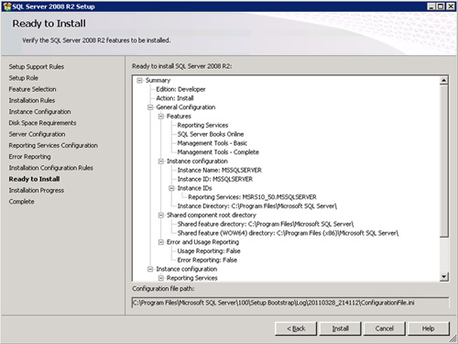
Task: Open Reporting Services Configuration step
Action: tap(53, 145)
